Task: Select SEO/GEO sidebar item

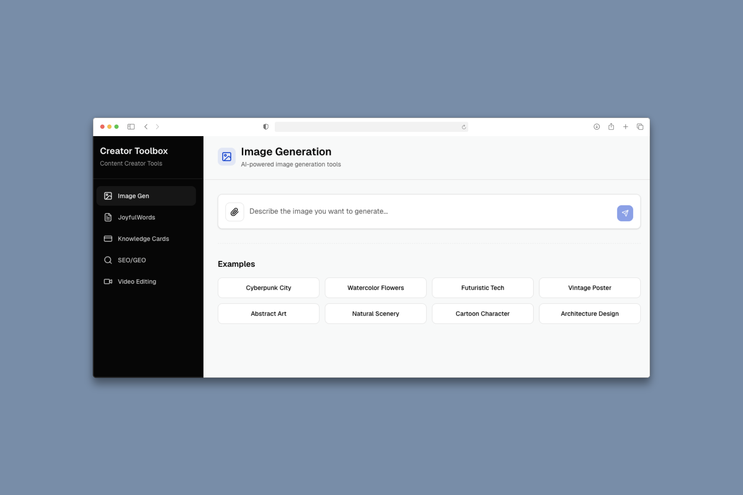Action: [x=132, y=260]
